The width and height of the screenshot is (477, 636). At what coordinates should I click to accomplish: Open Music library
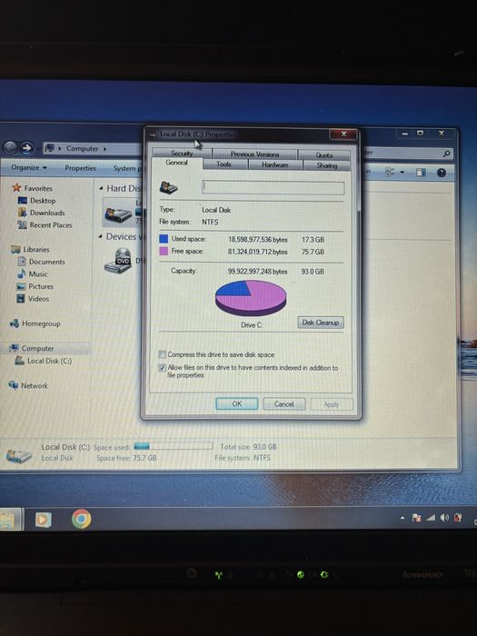(x=38, y=273)
